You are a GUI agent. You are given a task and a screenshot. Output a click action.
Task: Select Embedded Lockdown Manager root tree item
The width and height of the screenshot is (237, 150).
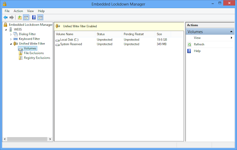point(30,25)
